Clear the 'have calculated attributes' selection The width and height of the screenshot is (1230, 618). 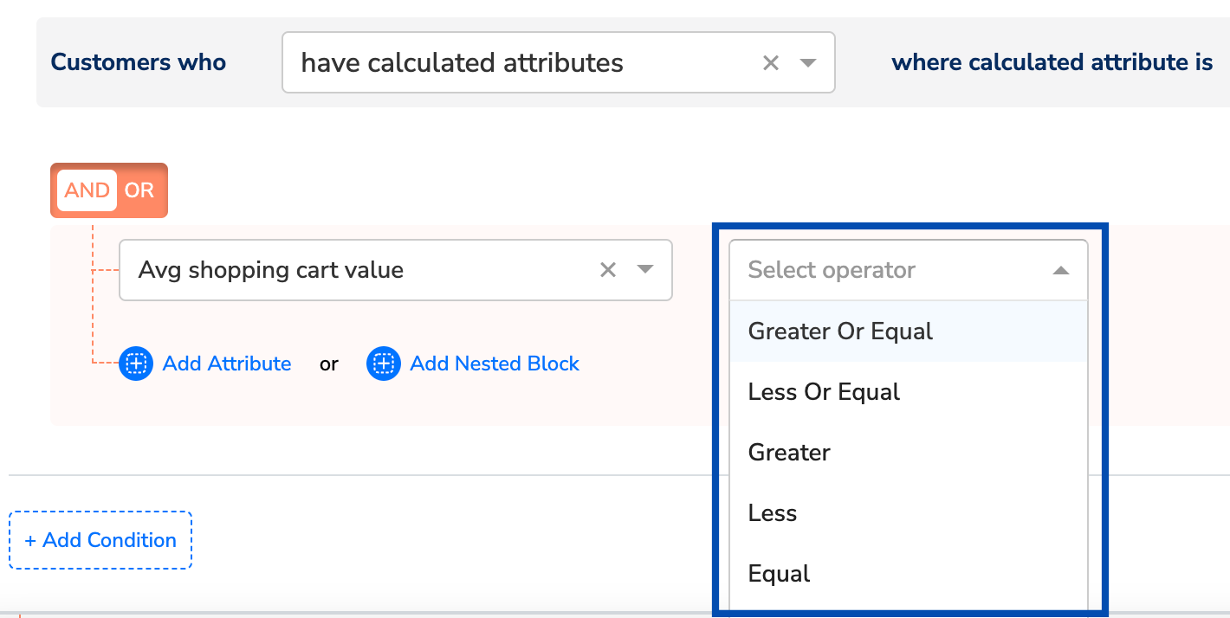pos(770,62)
